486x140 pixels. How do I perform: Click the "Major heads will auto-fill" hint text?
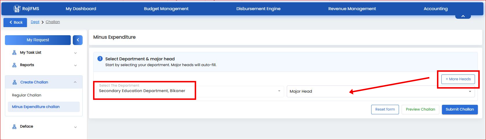[x=194, y=65]
